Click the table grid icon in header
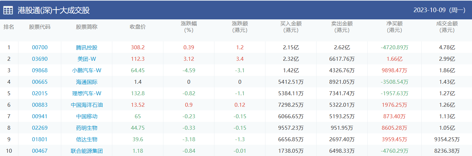 8,10
